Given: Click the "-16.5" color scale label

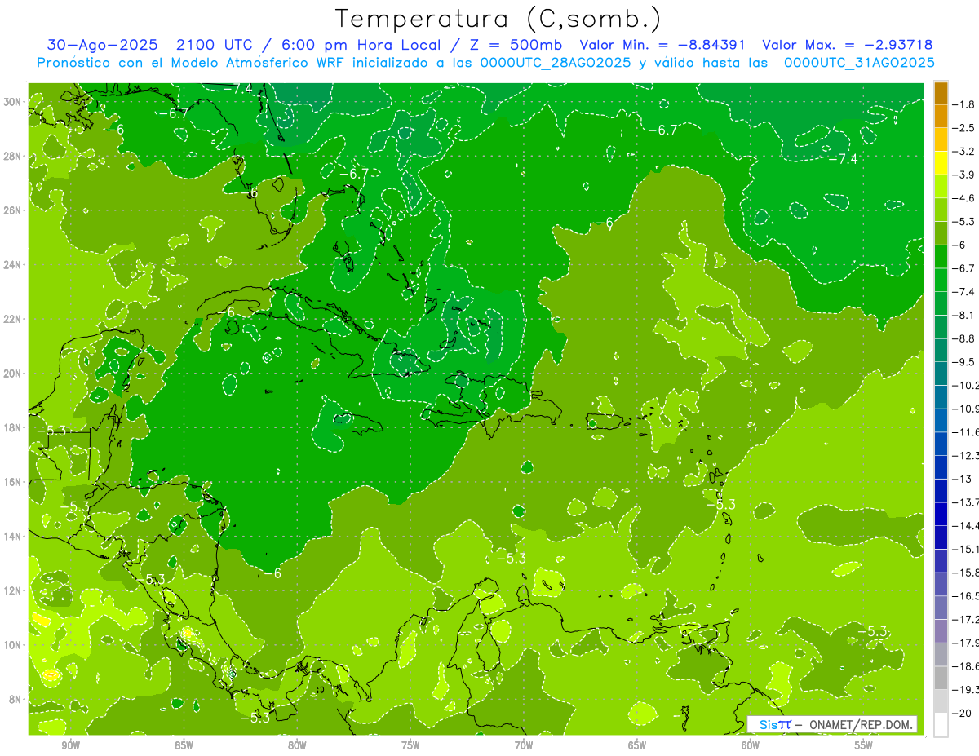Looking at the screenshot, I should coord(966,596).
